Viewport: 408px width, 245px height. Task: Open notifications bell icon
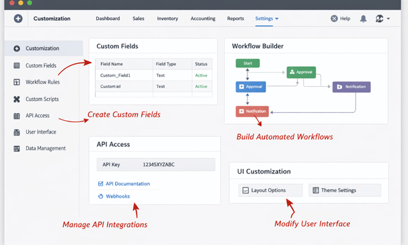coord(363,19)
